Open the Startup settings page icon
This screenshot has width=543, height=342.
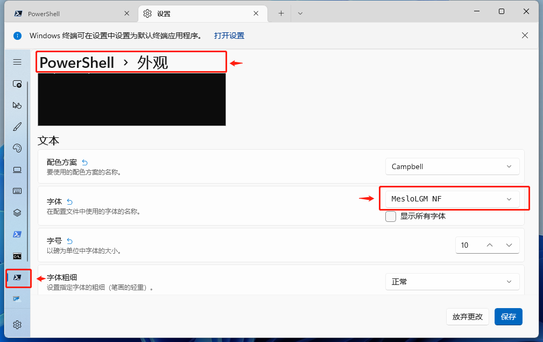pos(17,84)
